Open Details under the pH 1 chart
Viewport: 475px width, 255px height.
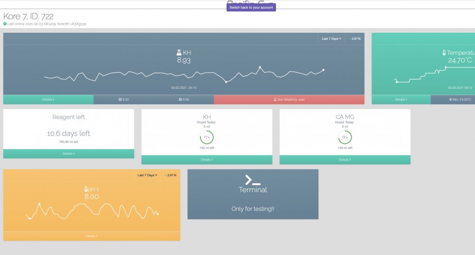point(92,236)
